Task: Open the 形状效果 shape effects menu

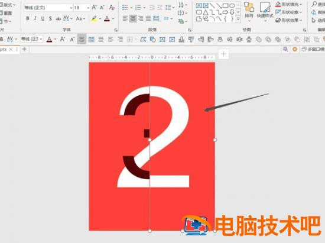Action: click(x=288, y=20)
